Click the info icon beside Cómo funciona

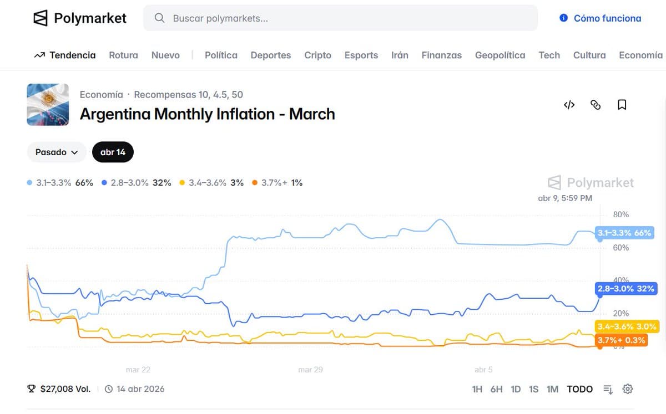564,18
